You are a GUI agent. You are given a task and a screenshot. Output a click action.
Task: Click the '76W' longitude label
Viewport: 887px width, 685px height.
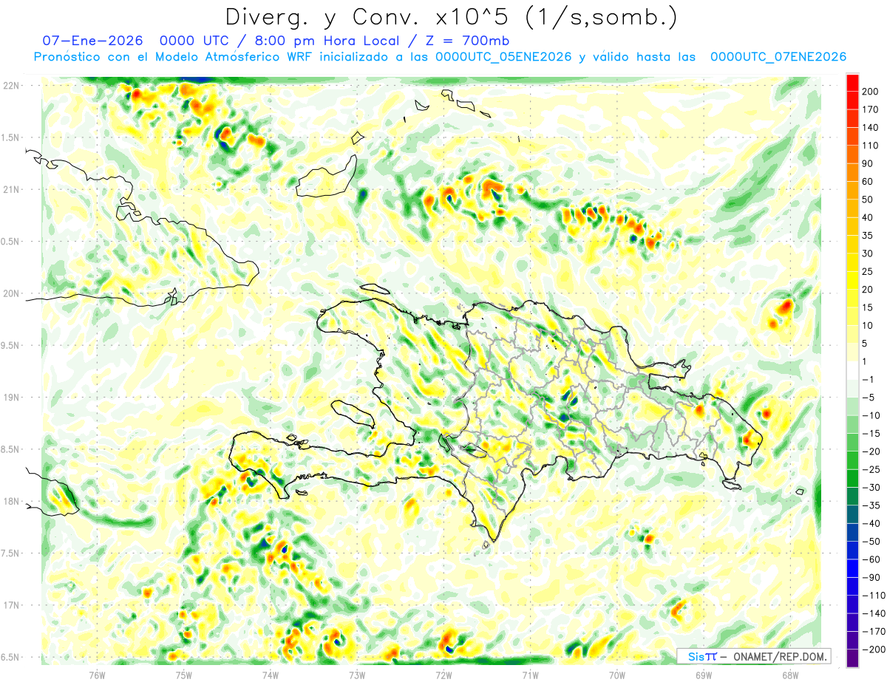(98, 675)
